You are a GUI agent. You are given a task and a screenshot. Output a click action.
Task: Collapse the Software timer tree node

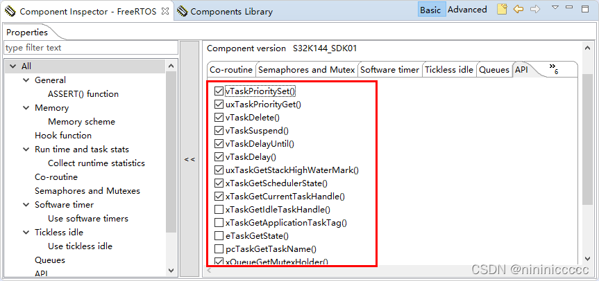26,204
